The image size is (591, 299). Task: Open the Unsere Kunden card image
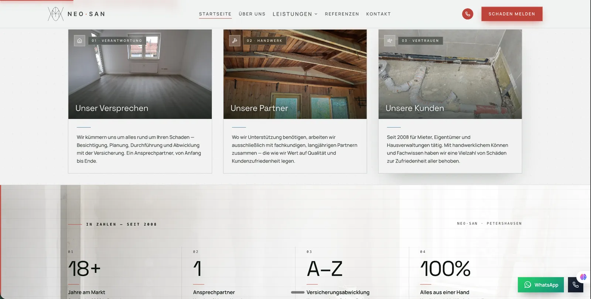[x=450, y=74]
